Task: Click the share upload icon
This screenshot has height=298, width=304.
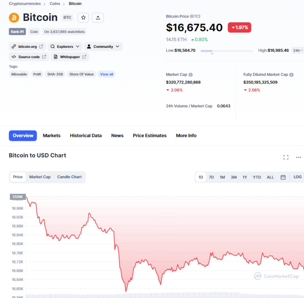Action: 98,17
